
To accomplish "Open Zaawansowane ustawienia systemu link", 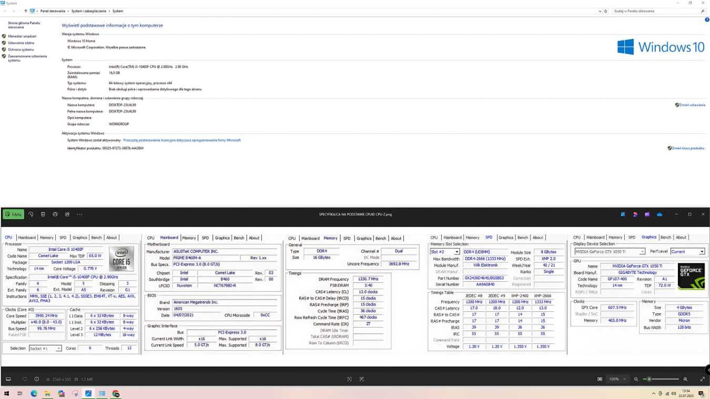I will click(27, 58).
